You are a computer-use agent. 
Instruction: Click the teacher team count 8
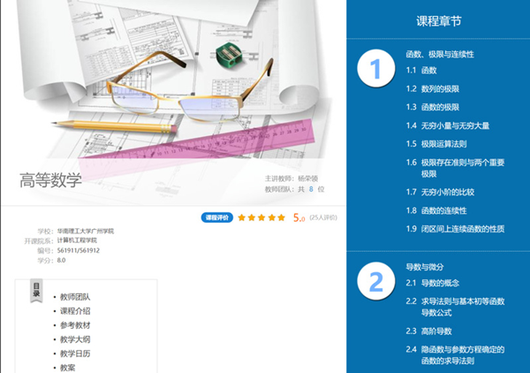pyautogui.click(x=311, y=189)
